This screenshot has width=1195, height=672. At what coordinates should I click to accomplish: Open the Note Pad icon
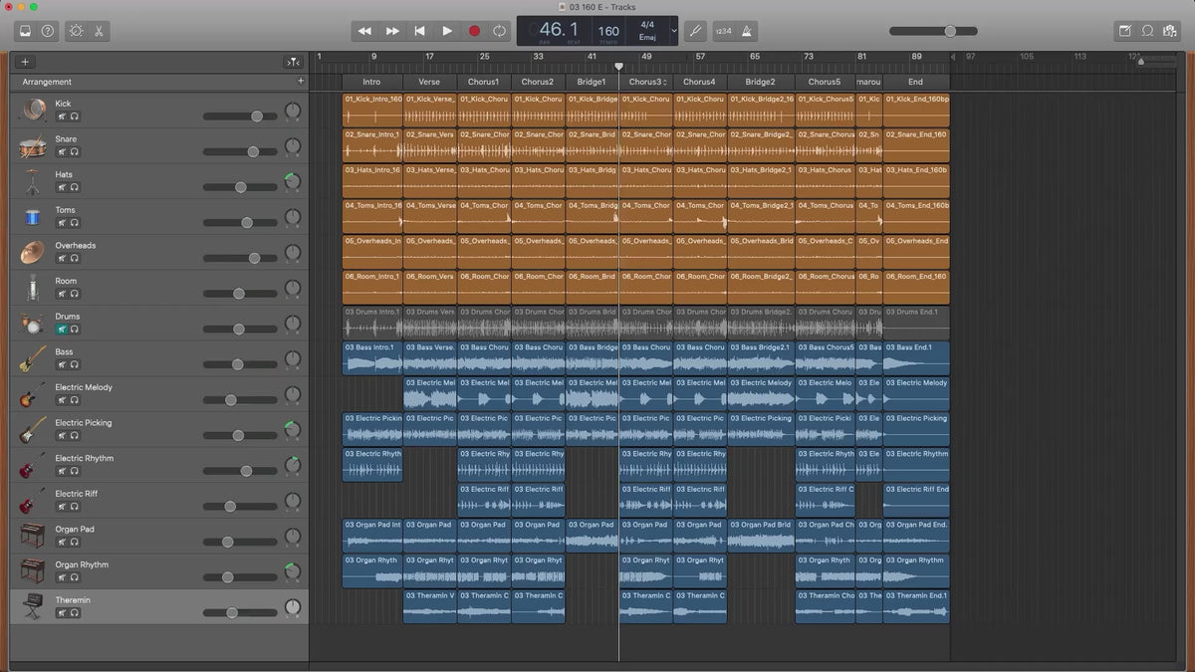click(x=1125, y=31)
